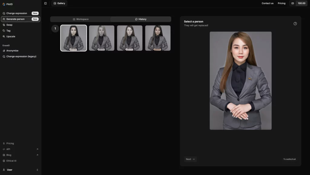
Task: Open the help question mark icon
Action: [x=295, y=23]
